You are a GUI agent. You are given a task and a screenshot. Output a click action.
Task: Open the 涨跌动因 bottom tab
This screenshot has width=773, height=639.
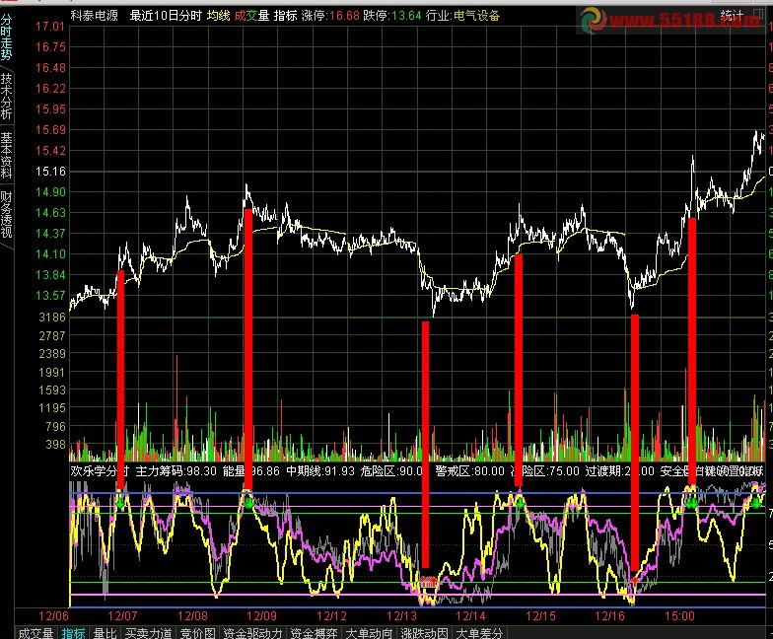(424, 633)
